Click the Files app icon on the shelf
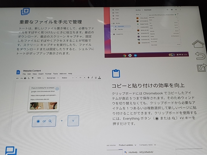This screenshot has width=207, height=155. point(135,55)
